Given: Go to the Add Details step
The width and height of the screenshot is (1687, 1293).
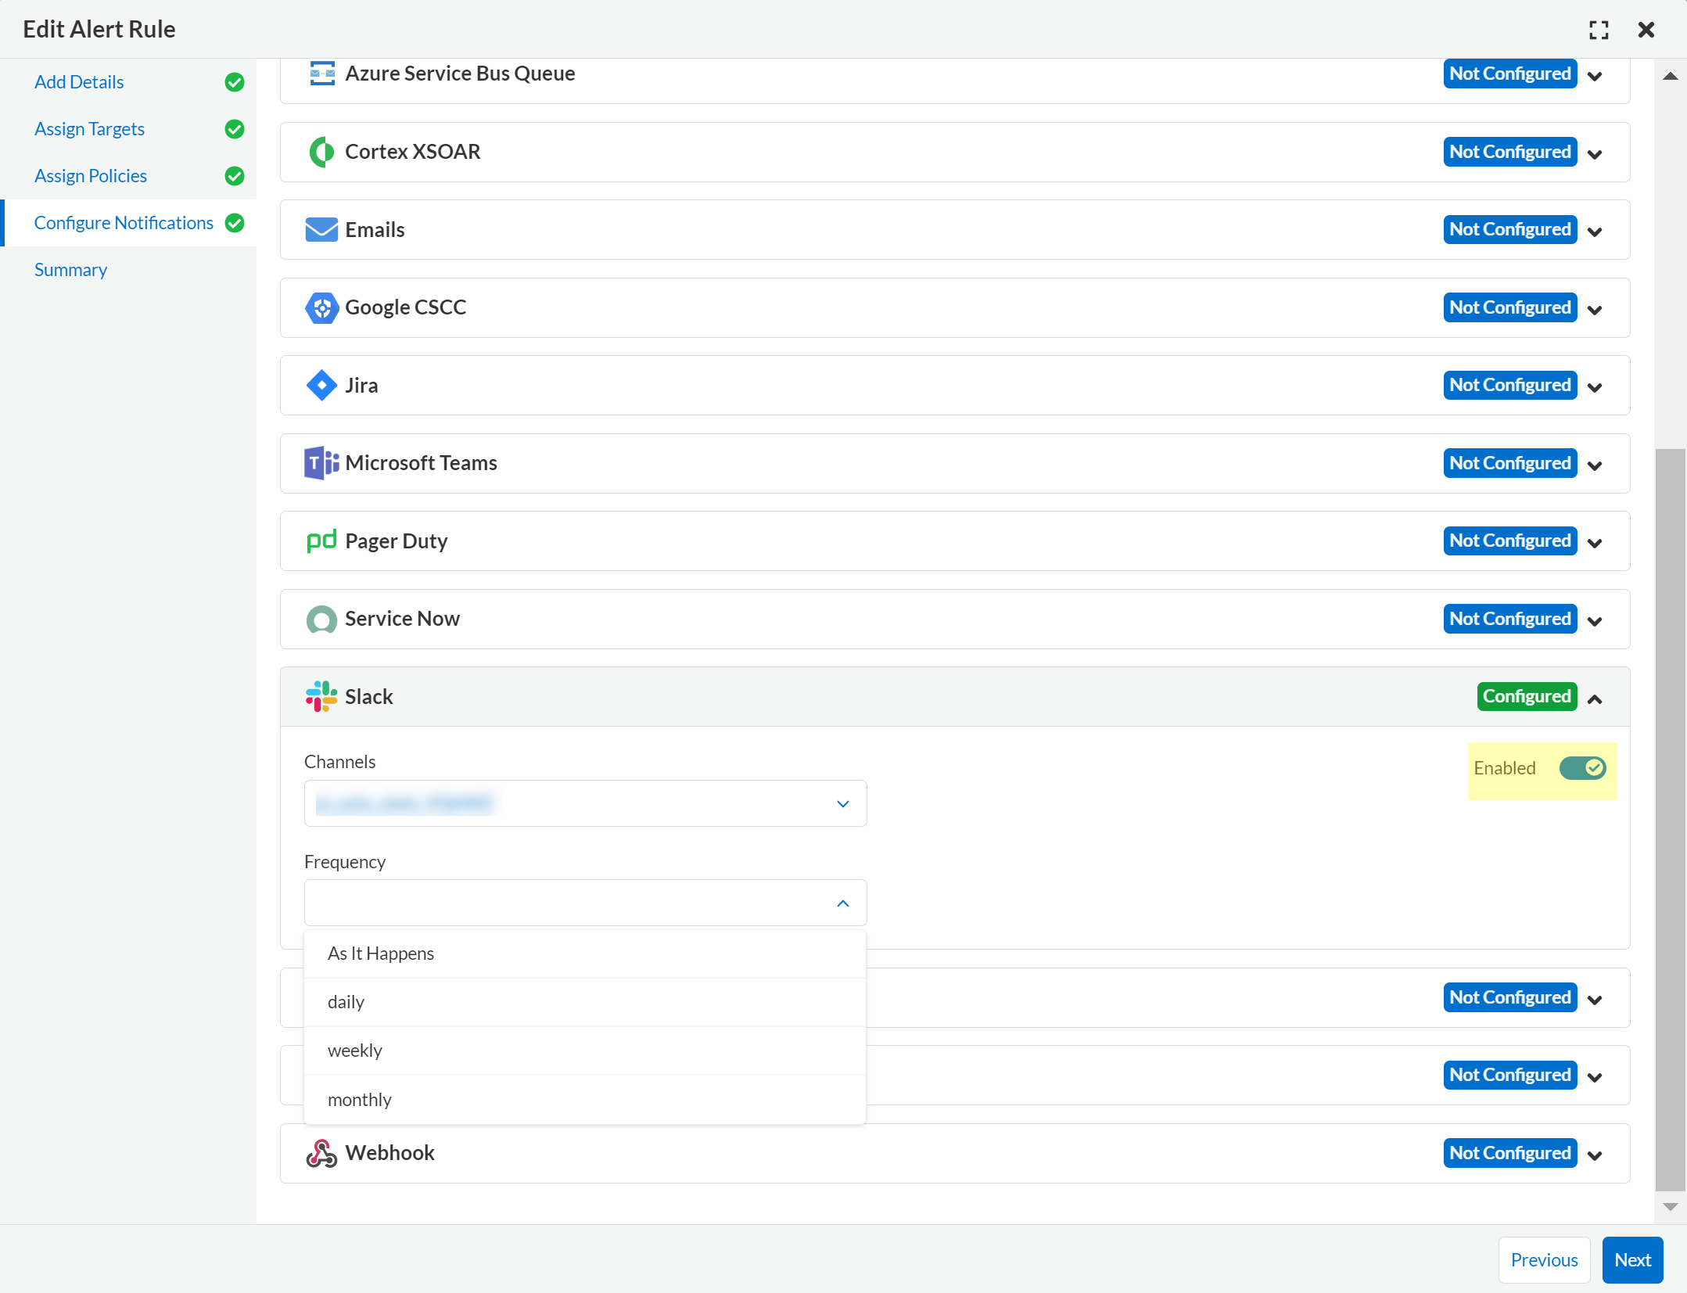Looking at the screenshot, I should click(79, 82).
